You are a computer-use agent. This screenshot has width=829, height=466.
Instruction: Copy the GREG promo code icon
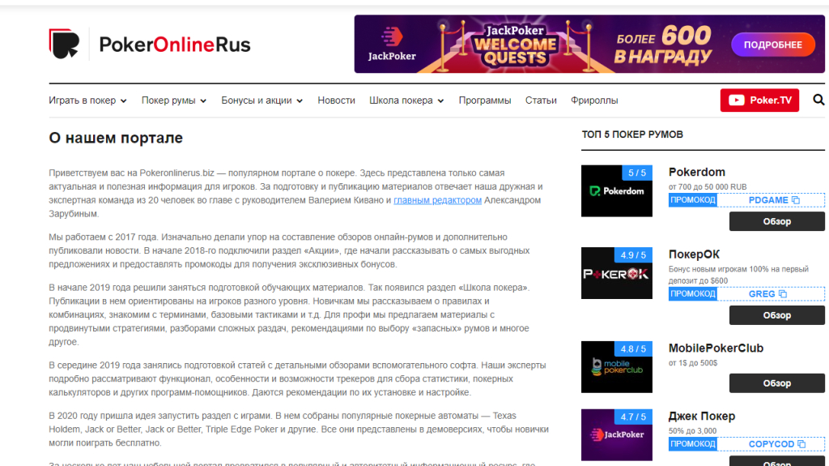click(x=783, y=294)
